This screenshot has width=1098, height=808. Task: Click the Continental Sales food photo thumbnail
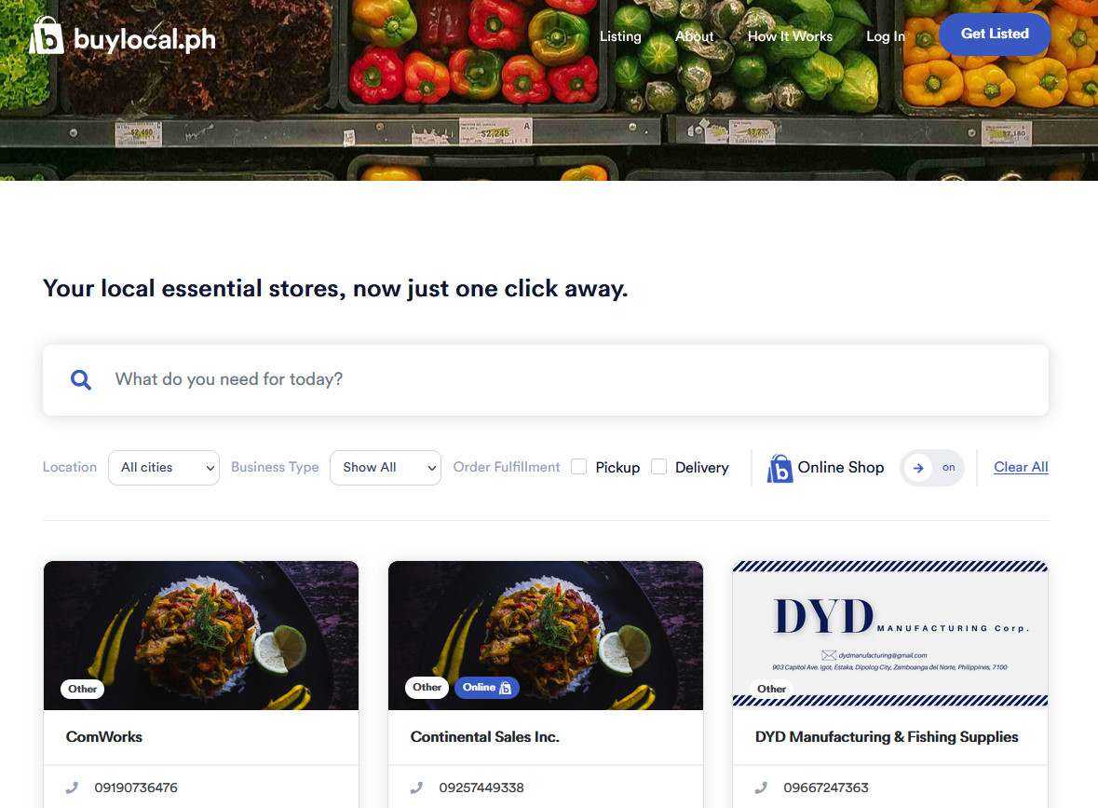546,636
